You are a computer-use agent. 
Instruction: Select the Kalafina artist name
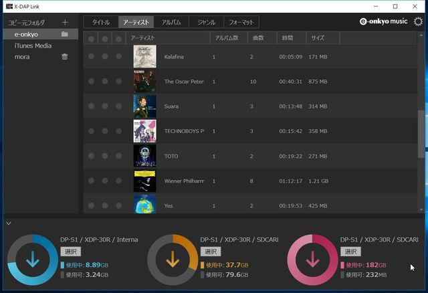click(174, 57)
